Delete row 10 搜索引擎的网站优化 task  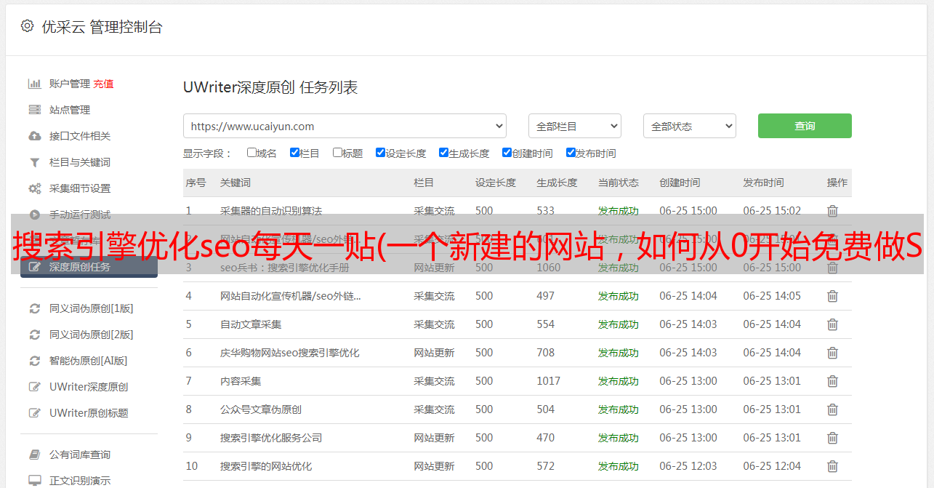click(x=832, y=466)
